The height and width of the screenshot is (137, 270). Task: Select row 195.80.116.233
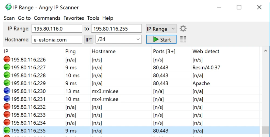(131, 115)
